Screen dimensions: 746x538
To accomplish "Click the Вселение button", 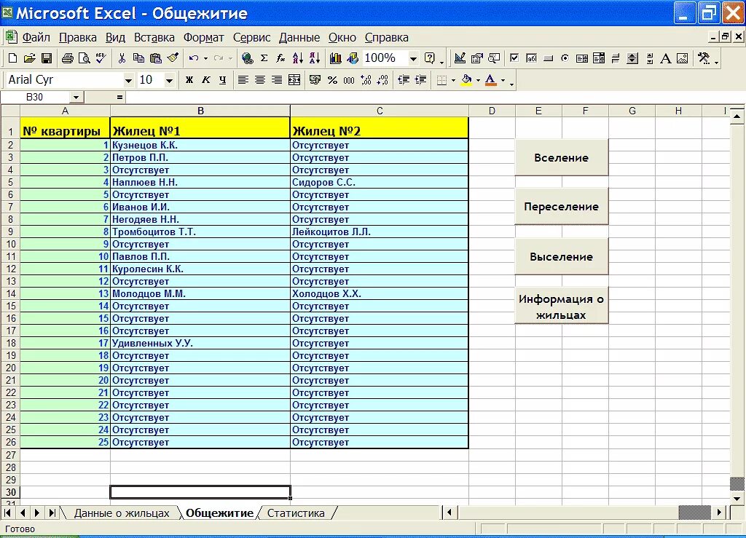I will [x=562, y=158].
